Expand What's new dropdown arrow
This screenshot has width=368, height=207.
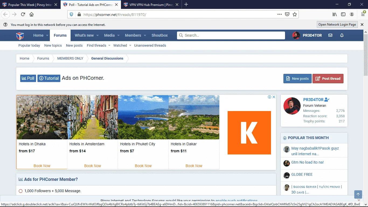click(98, 35)
